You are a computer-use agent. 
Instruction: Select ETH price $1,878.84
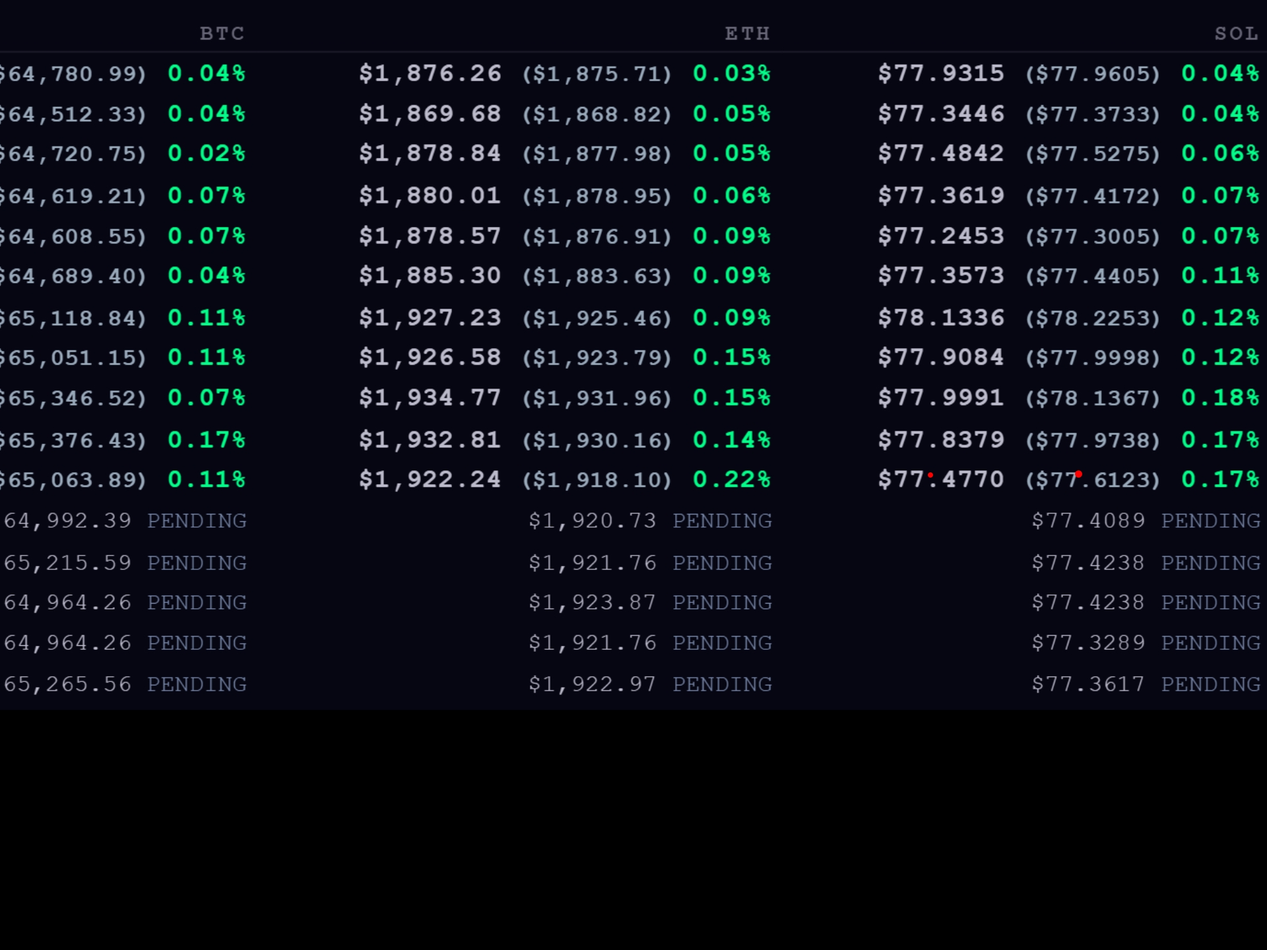click(x=430, y=153)
